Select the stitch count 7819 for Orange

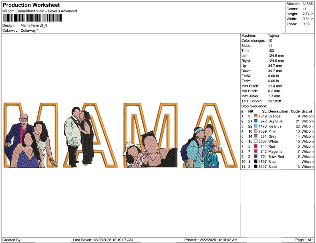pos(263,116)
